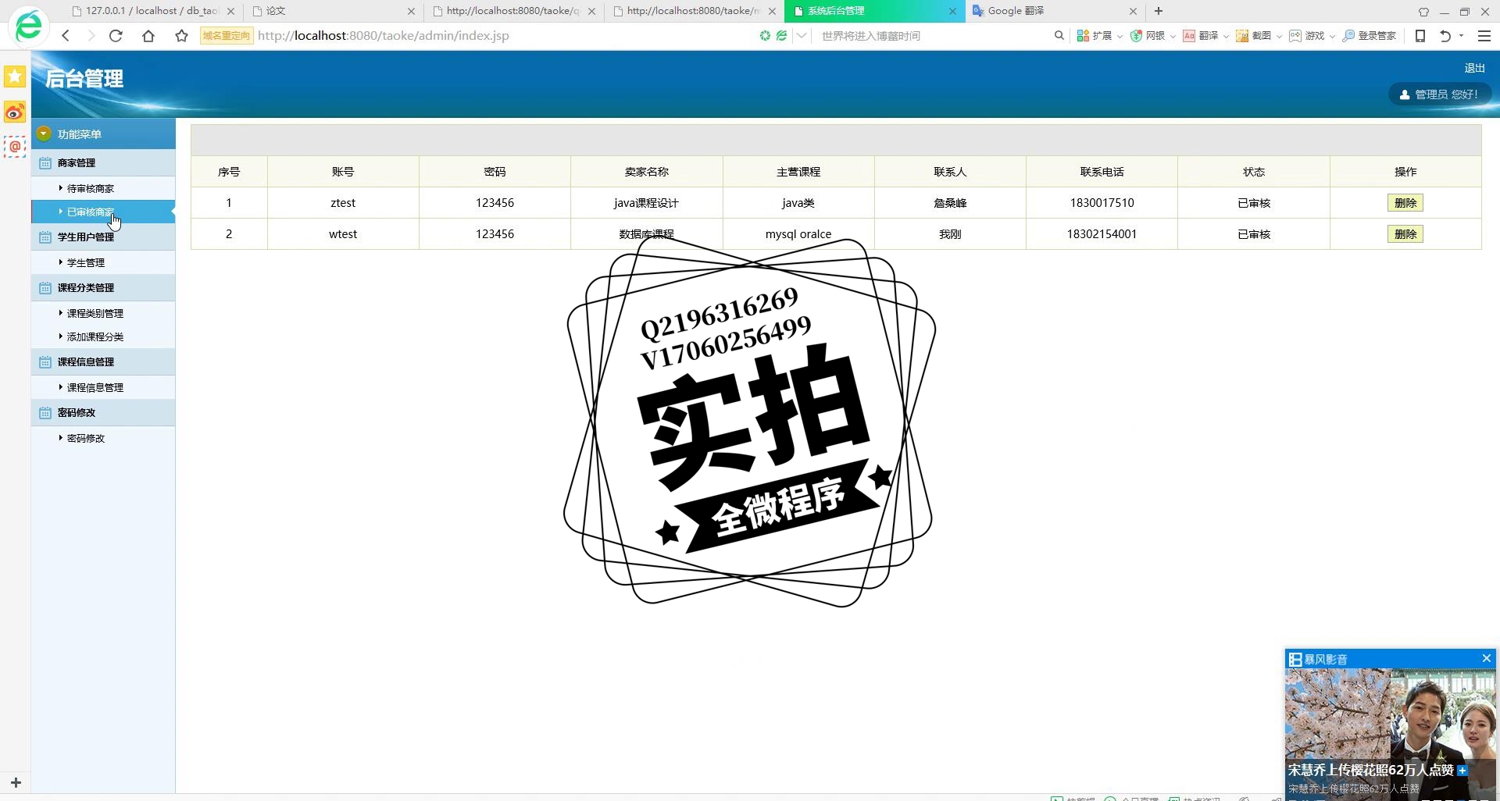
Task: Open the 扩展 extensions toolbar item
Action: (x=1095, y=36)
